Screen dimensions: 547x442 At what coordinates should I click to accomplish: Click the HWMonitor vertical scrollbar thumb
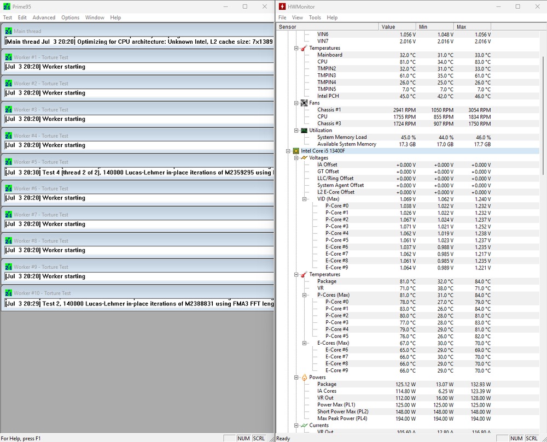(x=544, y=116)
